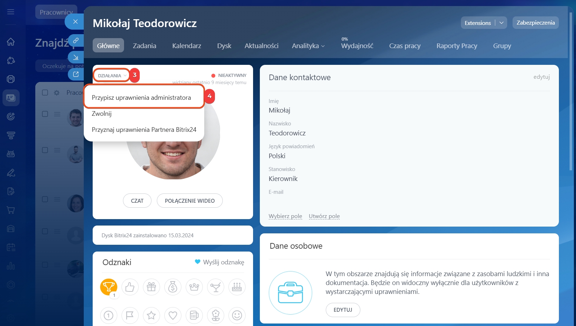This screenshot has width=576, height=326.
Task: Open the hamburger menu in sidebar
Action: (11, 12)
